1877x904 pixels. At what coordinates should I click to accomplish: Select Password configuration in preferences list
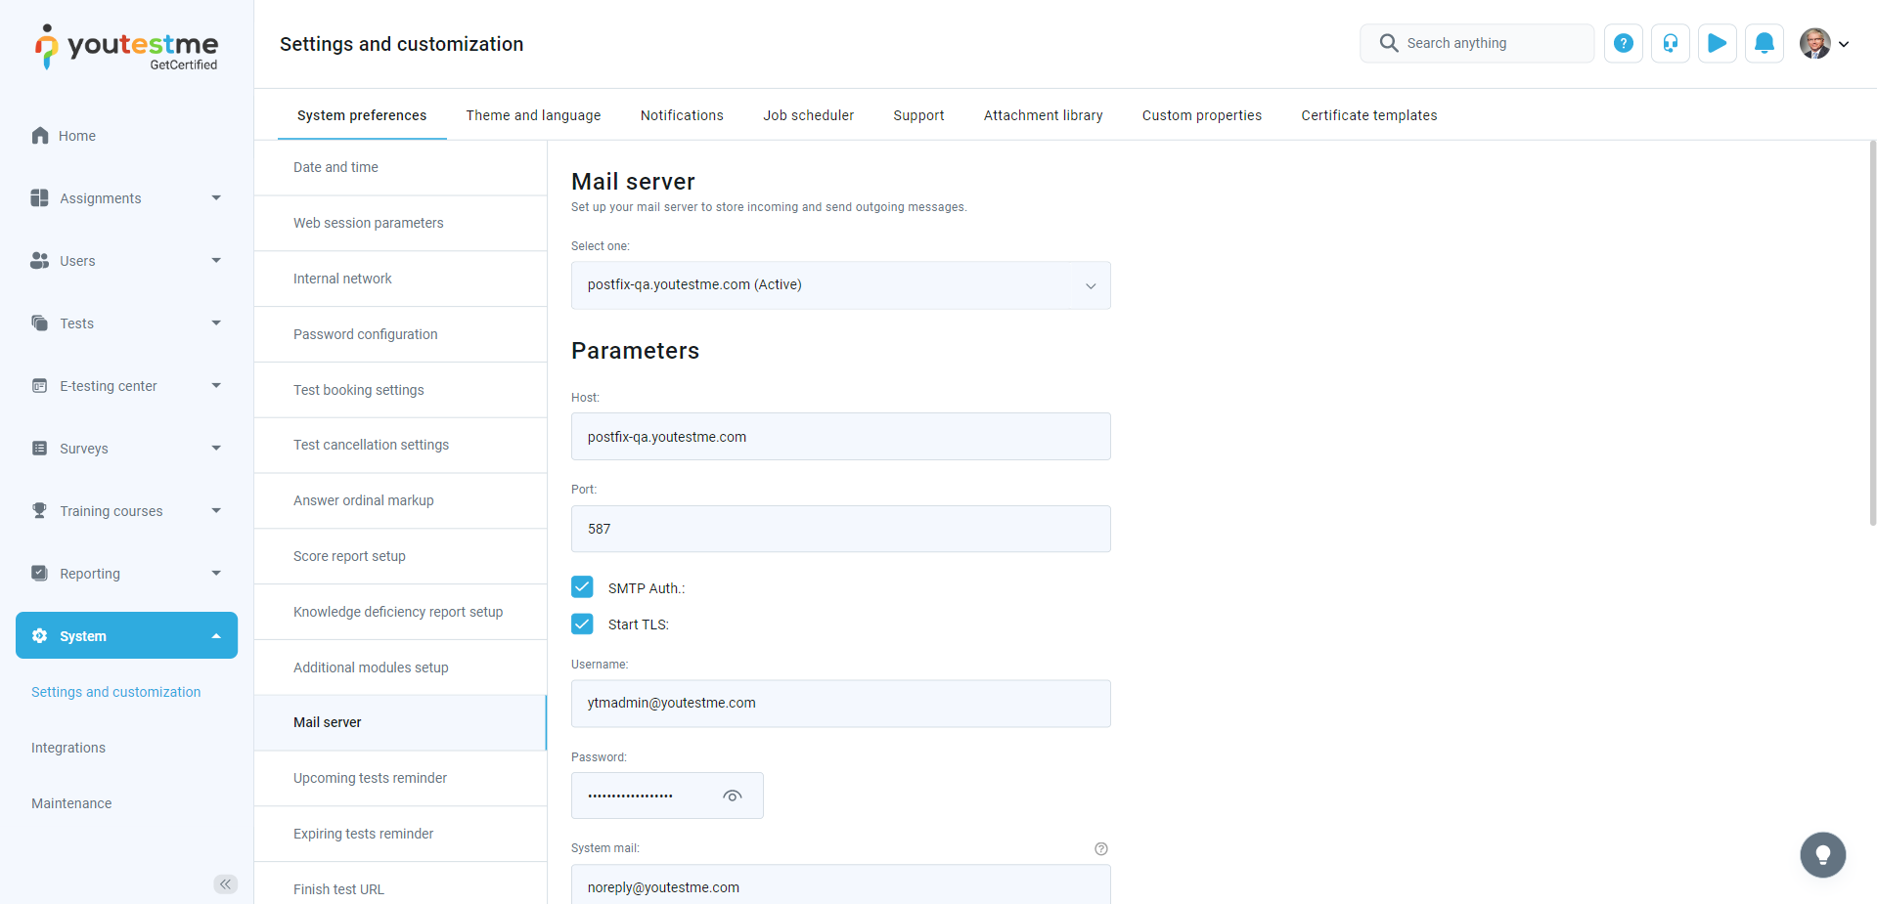coord(366,334)
